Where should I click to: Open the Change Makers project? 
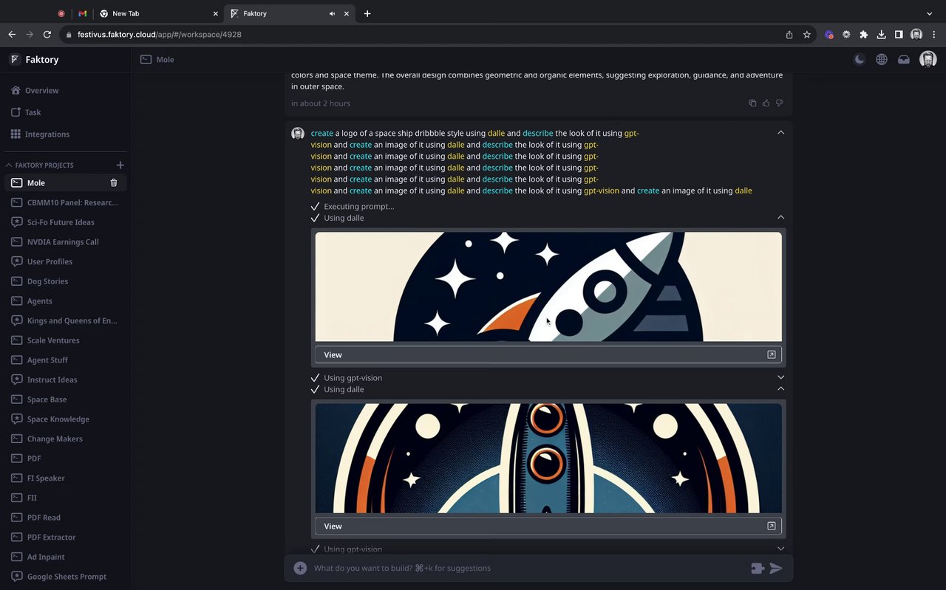[x=65, y=439]
